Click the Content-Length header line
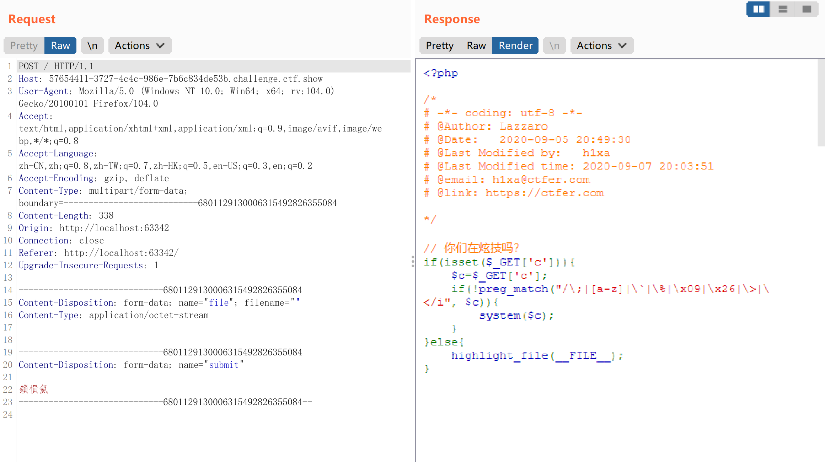 point(66,215)
